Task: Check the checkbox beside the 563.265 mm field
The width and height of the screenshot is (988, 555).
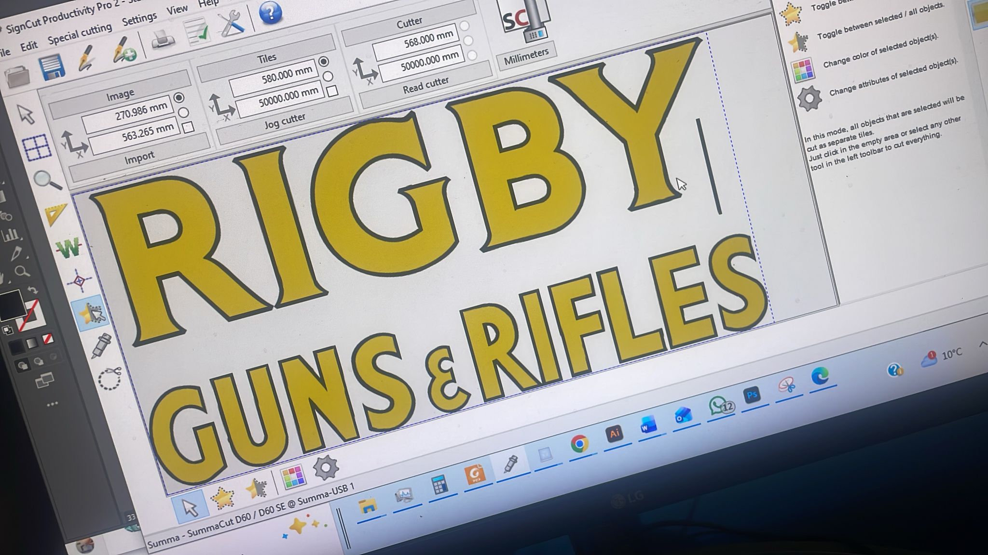Action: click(188, 127)
